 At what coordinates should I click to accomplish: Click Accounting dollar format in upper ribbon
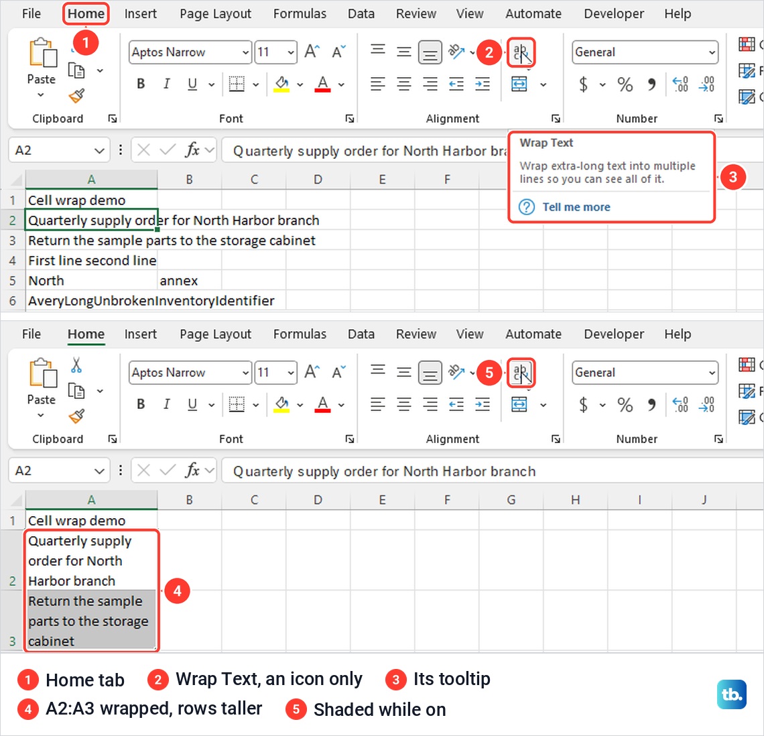click(583, 84)
